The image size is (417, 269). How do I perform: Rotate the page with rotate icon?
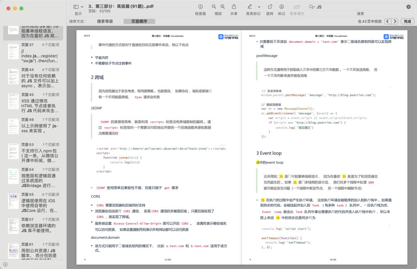coord(270,7)
